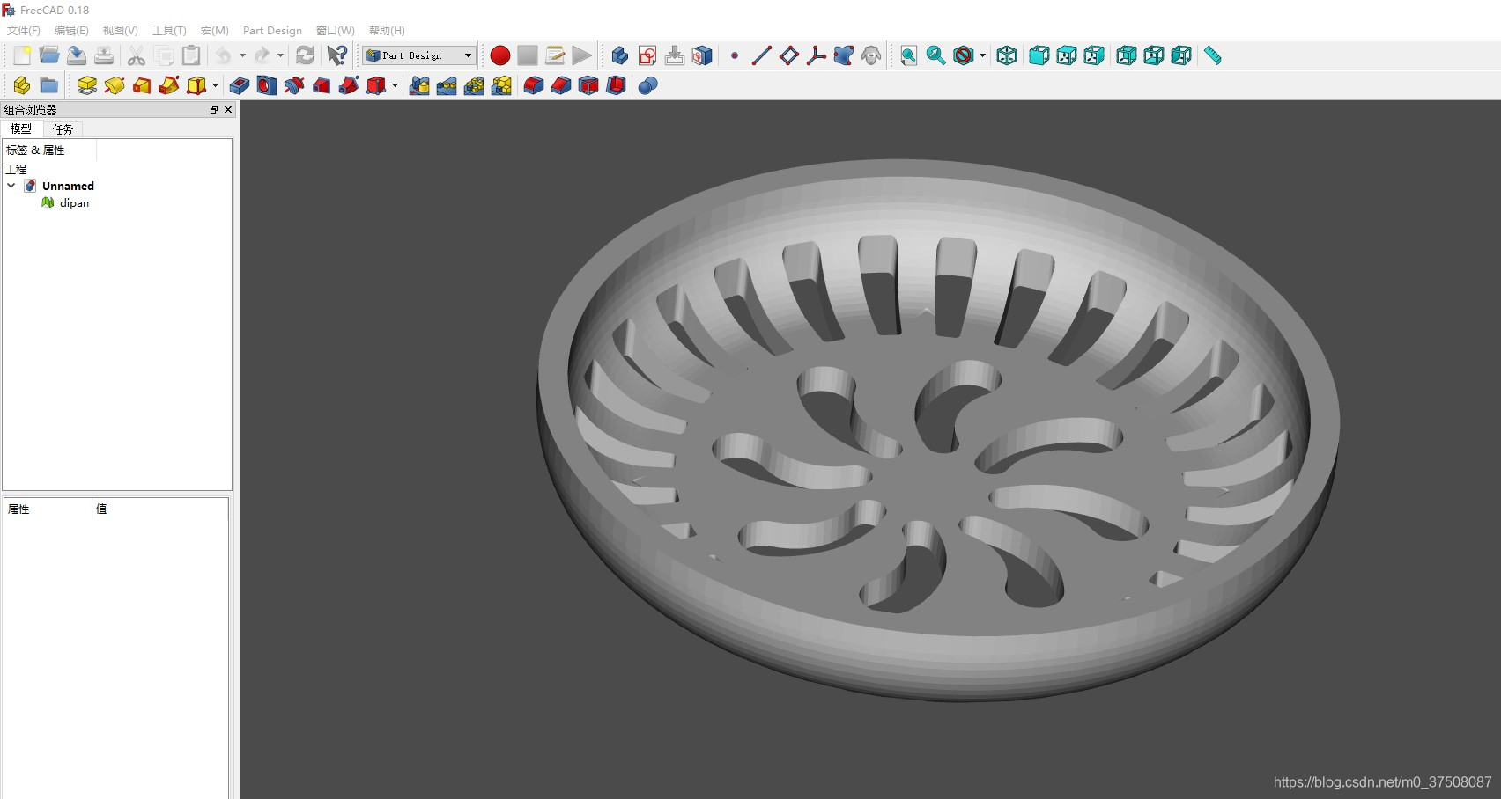Open the subtractive primitive dropdown arrow
1501x799 pixels.
tap(395, 85)
